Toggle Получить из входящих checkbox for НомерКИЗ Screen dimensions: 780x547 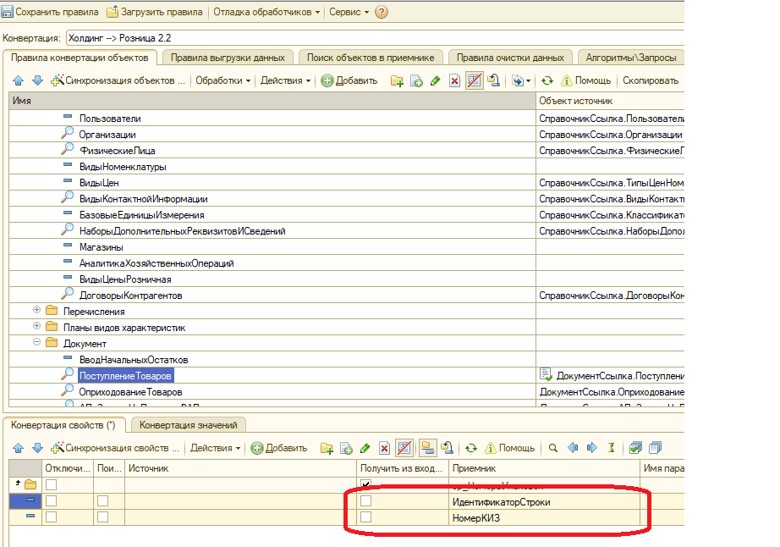coord(365,517)
